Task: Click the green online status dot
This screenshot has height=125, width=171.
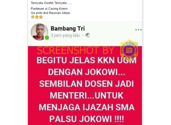Action: click(47, 38)
